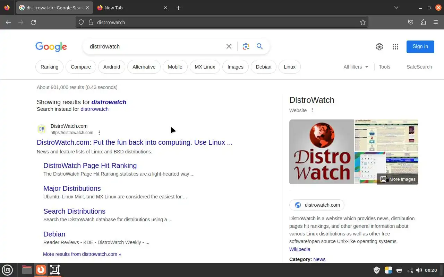Open the tracking protection shield icon
Viewport: 444px width, 277px height.
tap(81, 22)
